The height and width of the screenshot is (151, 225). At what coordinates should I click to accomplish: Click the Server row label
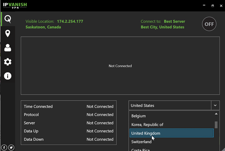[x=30, y=123]
